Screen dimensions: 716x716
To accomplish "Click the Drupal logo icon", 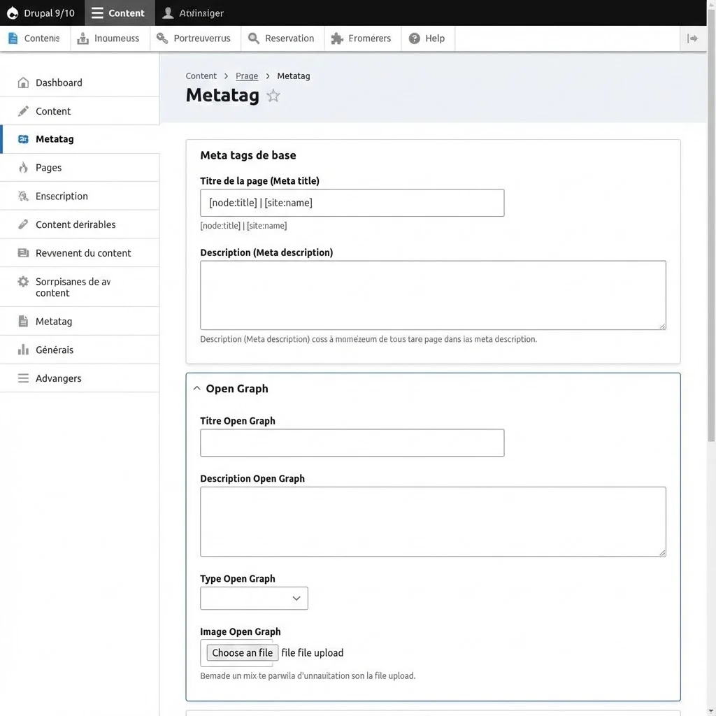I will [13, 13].
